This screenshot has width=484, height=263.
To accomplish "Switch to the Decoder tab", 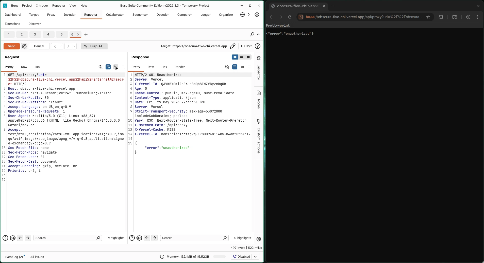I will click(162, 15).
